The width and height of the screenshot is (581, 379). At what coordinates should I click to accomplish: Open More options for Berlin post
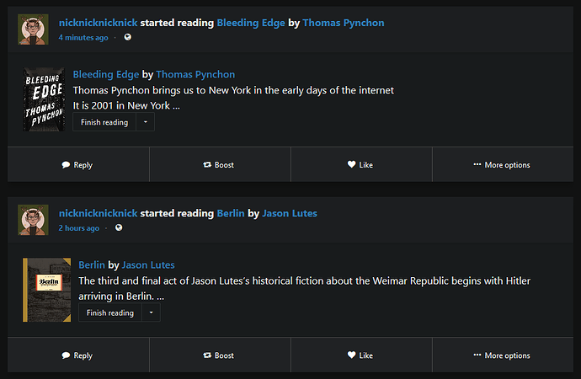(502, 355)
